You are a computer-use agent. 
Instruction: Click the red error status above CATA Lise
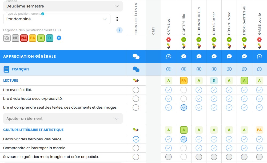169,39
